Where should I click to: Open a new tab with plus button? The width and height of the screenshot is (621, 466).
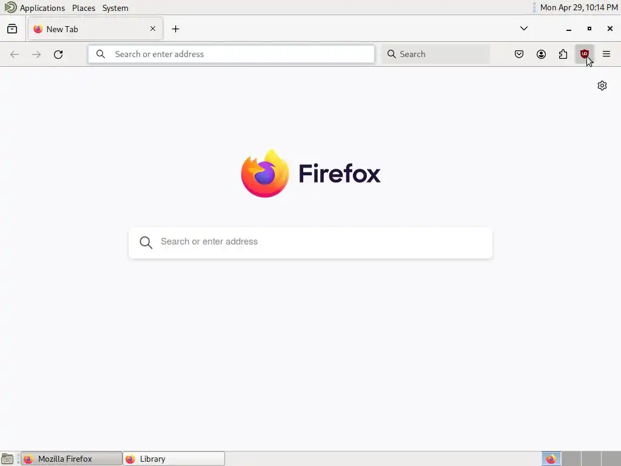[175, 29]
